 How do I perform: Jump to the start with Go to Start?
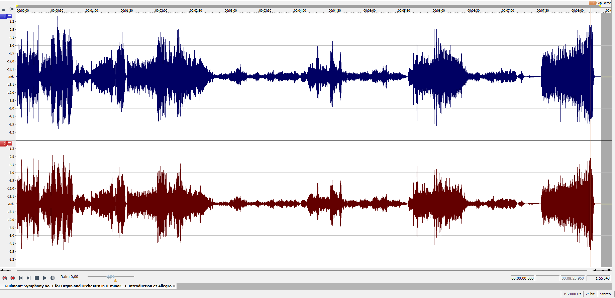point(21,278)
